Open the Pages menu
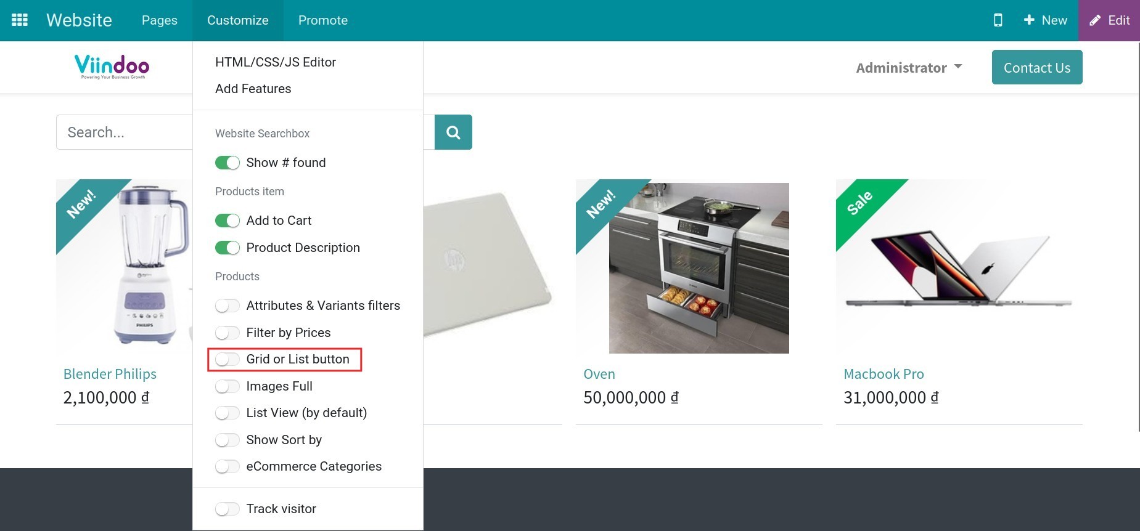1140x531 pixels. click(159, 20)
